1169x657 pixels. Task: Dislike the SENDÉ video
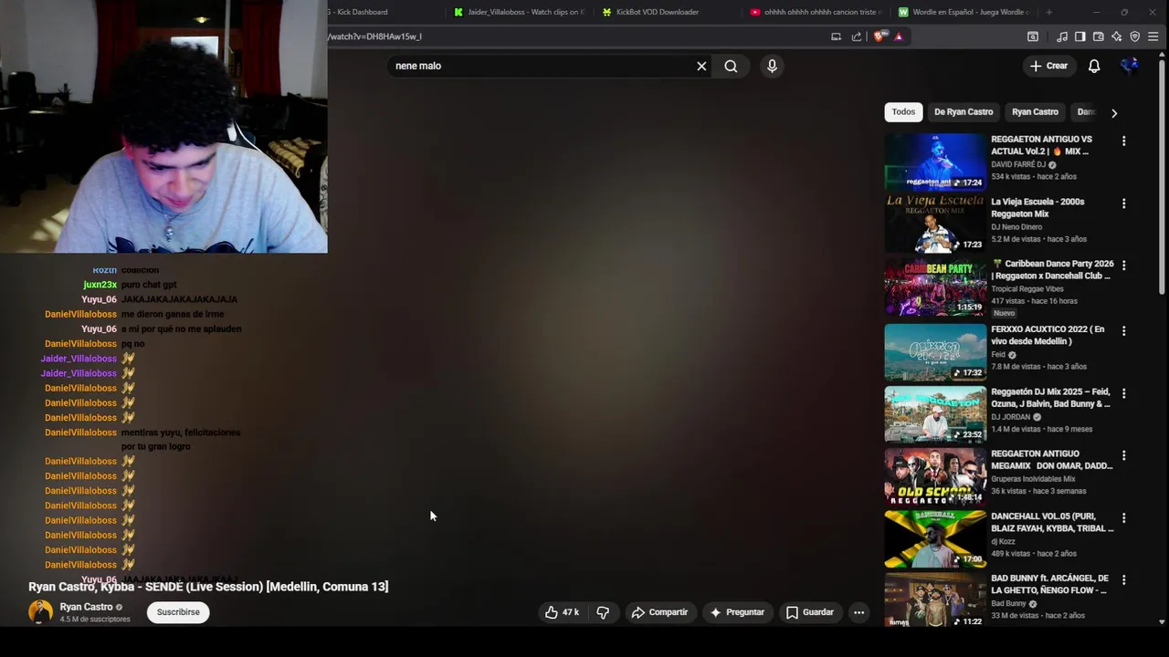point(603,612)
